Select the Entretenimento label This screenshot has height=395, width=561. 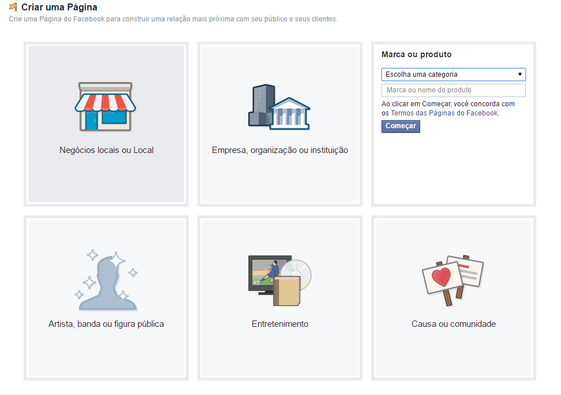point(280,324)
